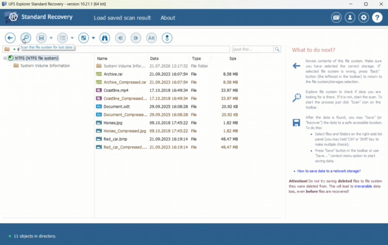Click the Red_car.bmp image icon
The image size is (388, 245).
click(x=98, y=139)
